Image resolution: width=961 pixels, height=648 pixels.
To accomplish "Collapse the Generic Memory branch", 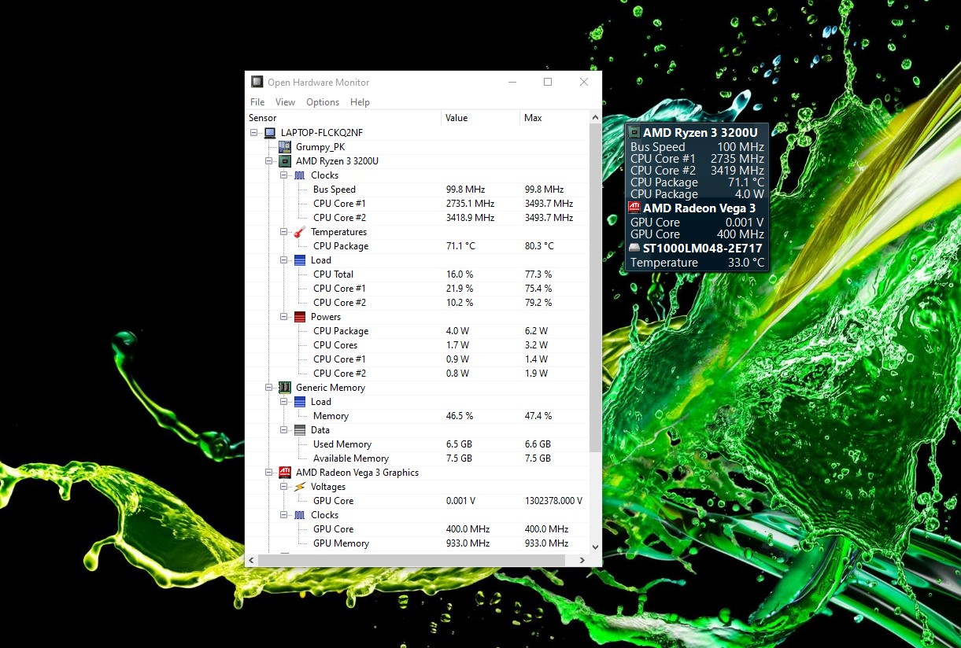I will (x=270, y=387).
